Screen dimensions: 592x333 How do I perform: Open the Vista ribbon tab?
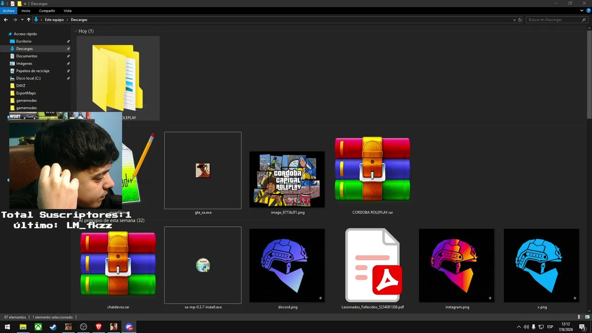click(68, 11)
